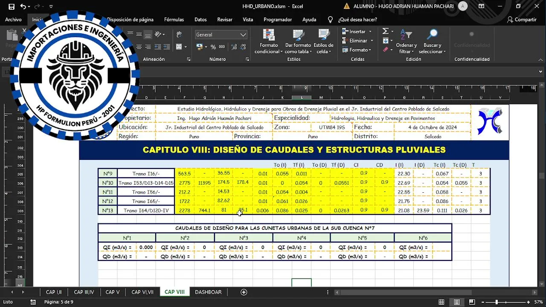
Task: Apply thousands separator (000) style
Action: 222,47
